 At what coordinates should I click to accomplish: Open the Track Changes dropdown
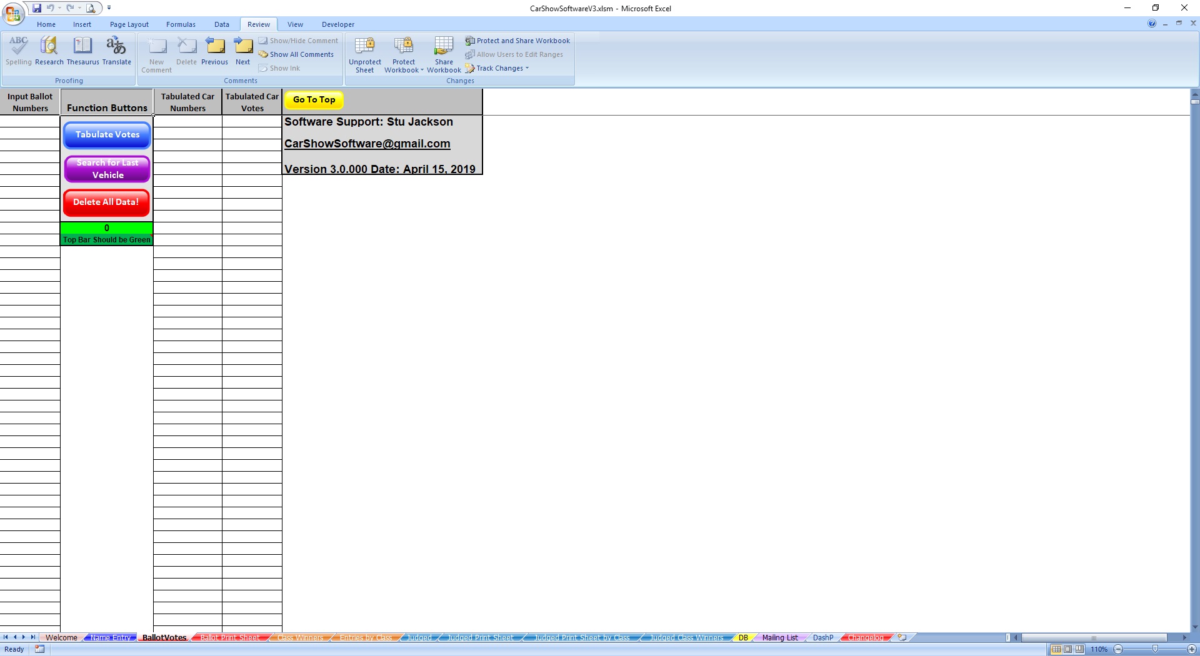(x=497, y=68)
